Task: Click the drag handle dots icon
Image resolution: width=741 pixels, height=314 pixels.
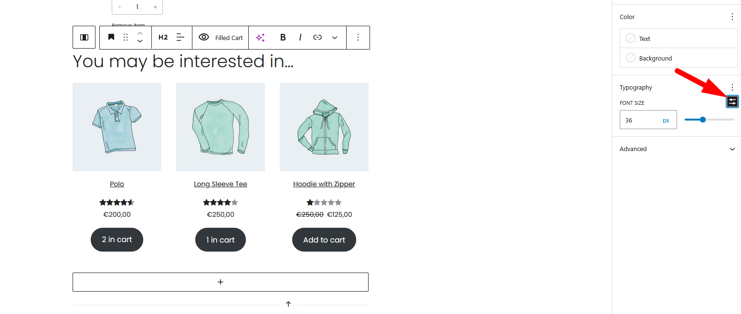Action: [x=126, y=37]
